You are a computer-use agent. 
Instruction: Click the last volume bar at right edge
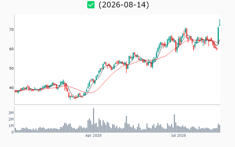[219, 128]
